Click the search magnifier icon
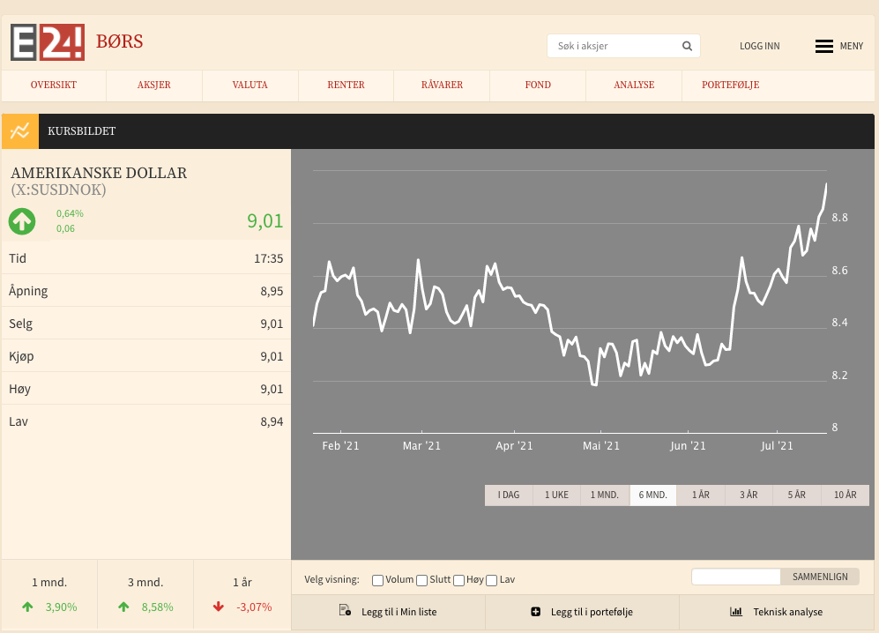Image resolution: width=879 pixels, height=633 pixels. 687,46
